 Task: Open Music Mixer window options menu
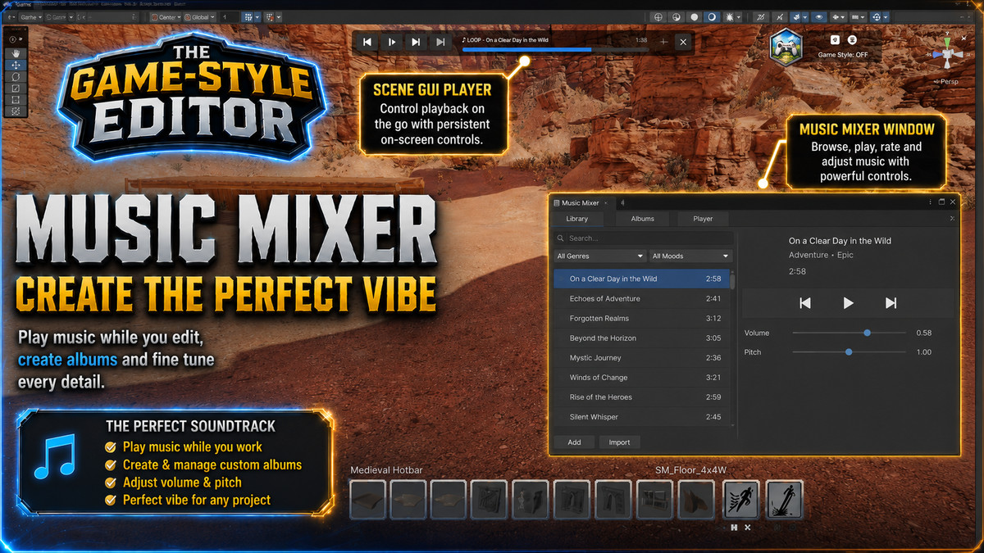pos(930,202)
